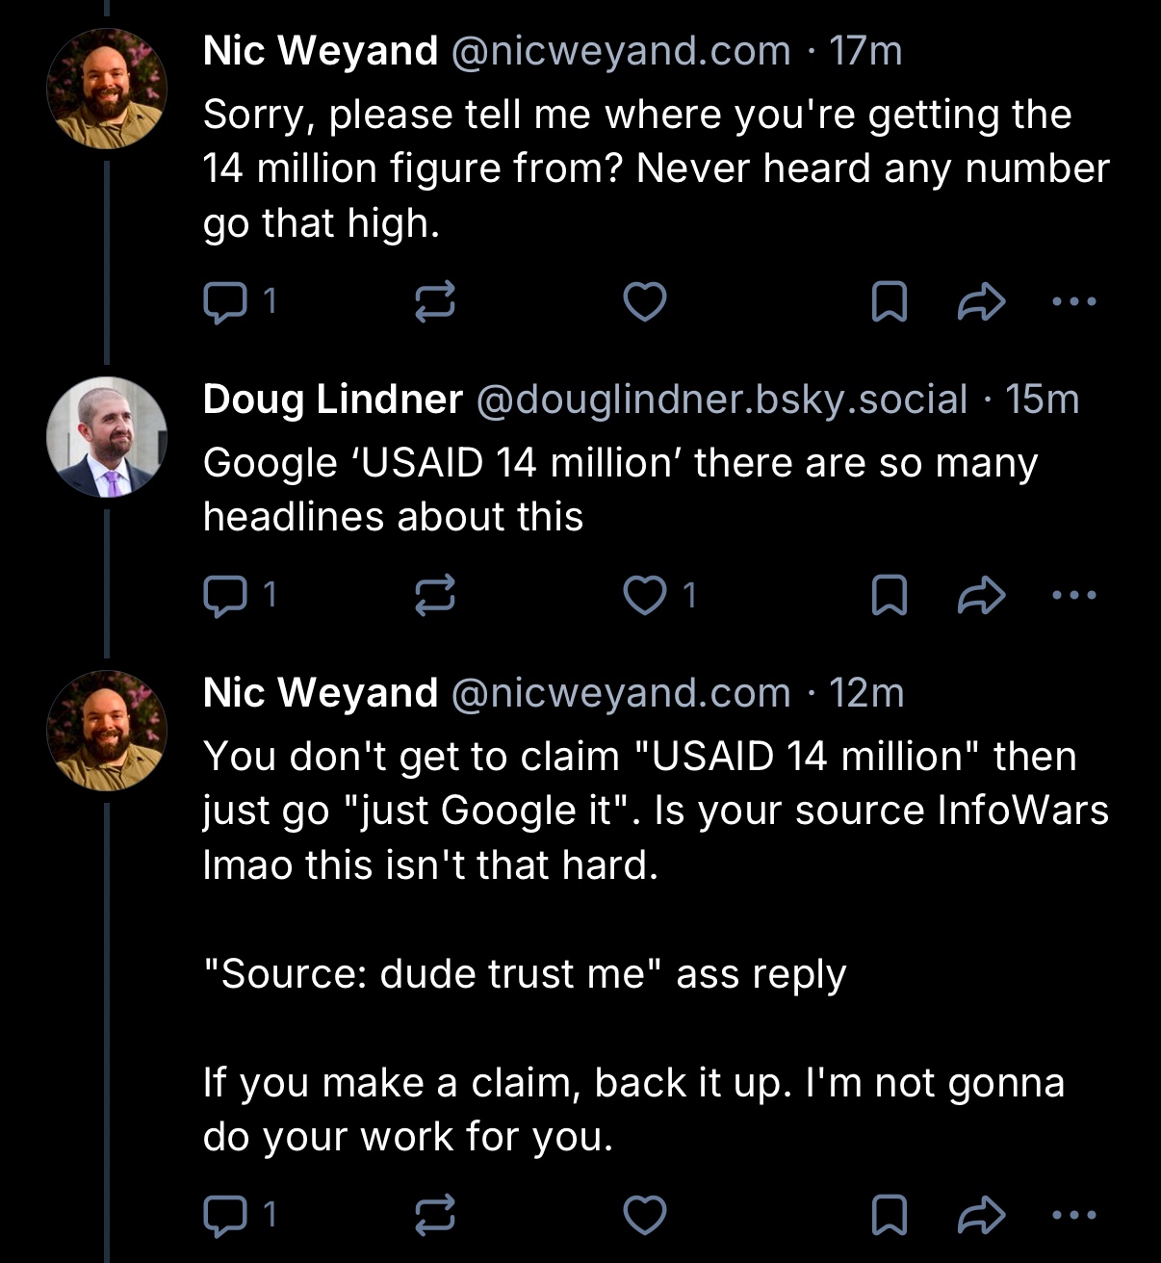View Doug Lindner's avatar picture
This screenshot has height=1263, width=1161.
pos(107,437)
